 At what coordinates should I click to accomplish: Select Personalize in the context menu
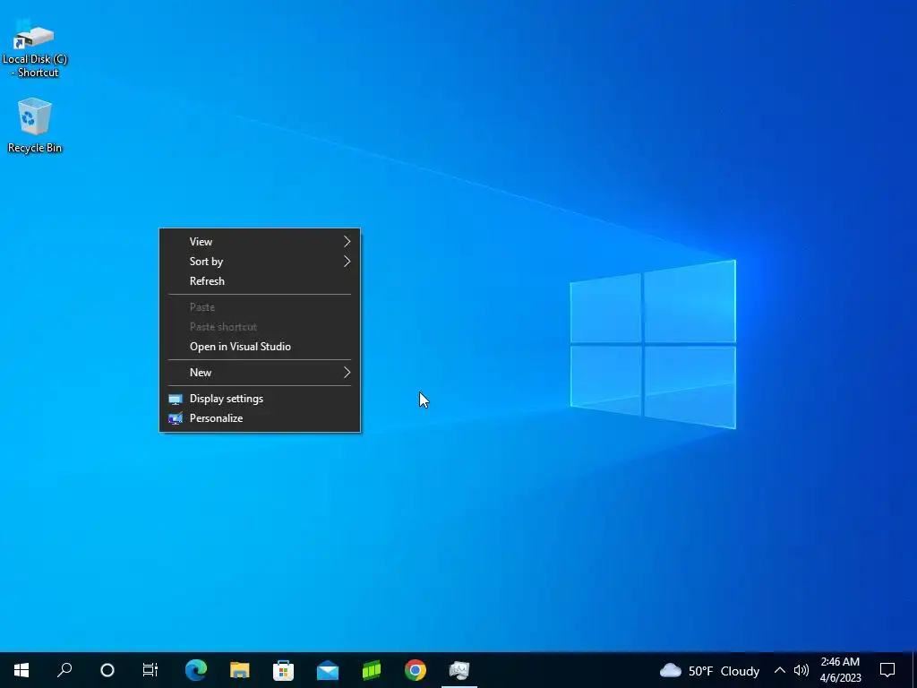coord(260,418)
